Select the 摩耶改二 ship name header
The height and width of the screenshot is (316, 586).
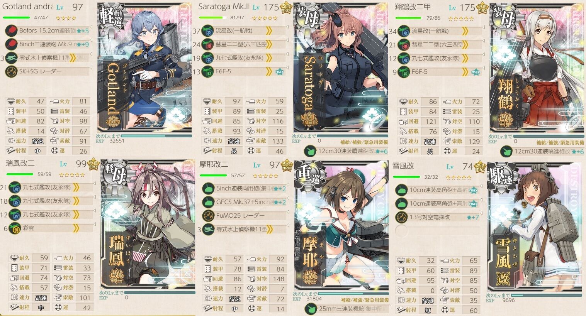coord(214,165)
